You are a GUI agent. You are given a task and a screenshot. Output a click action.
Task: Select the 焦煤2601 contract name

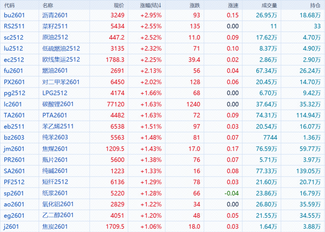coord(55,149)
